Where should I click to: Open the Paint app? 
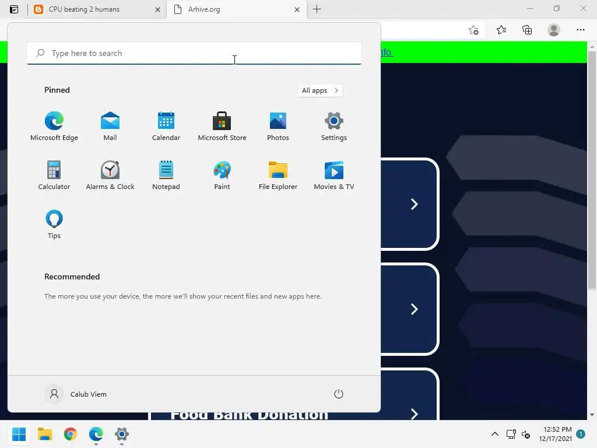coord(222,175)
